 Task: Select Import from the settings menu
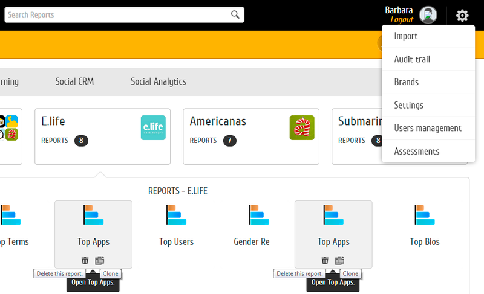[406, 36]
